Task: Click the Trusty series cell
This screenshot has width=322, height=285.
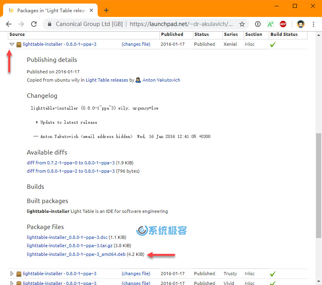Action: pos(230,274)
